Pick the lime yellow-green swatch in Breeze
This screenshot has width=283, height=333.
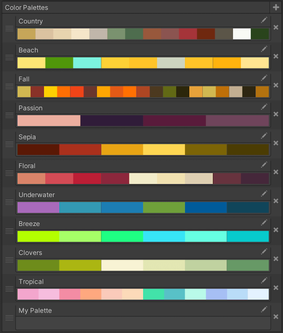[x=38, y=236]
